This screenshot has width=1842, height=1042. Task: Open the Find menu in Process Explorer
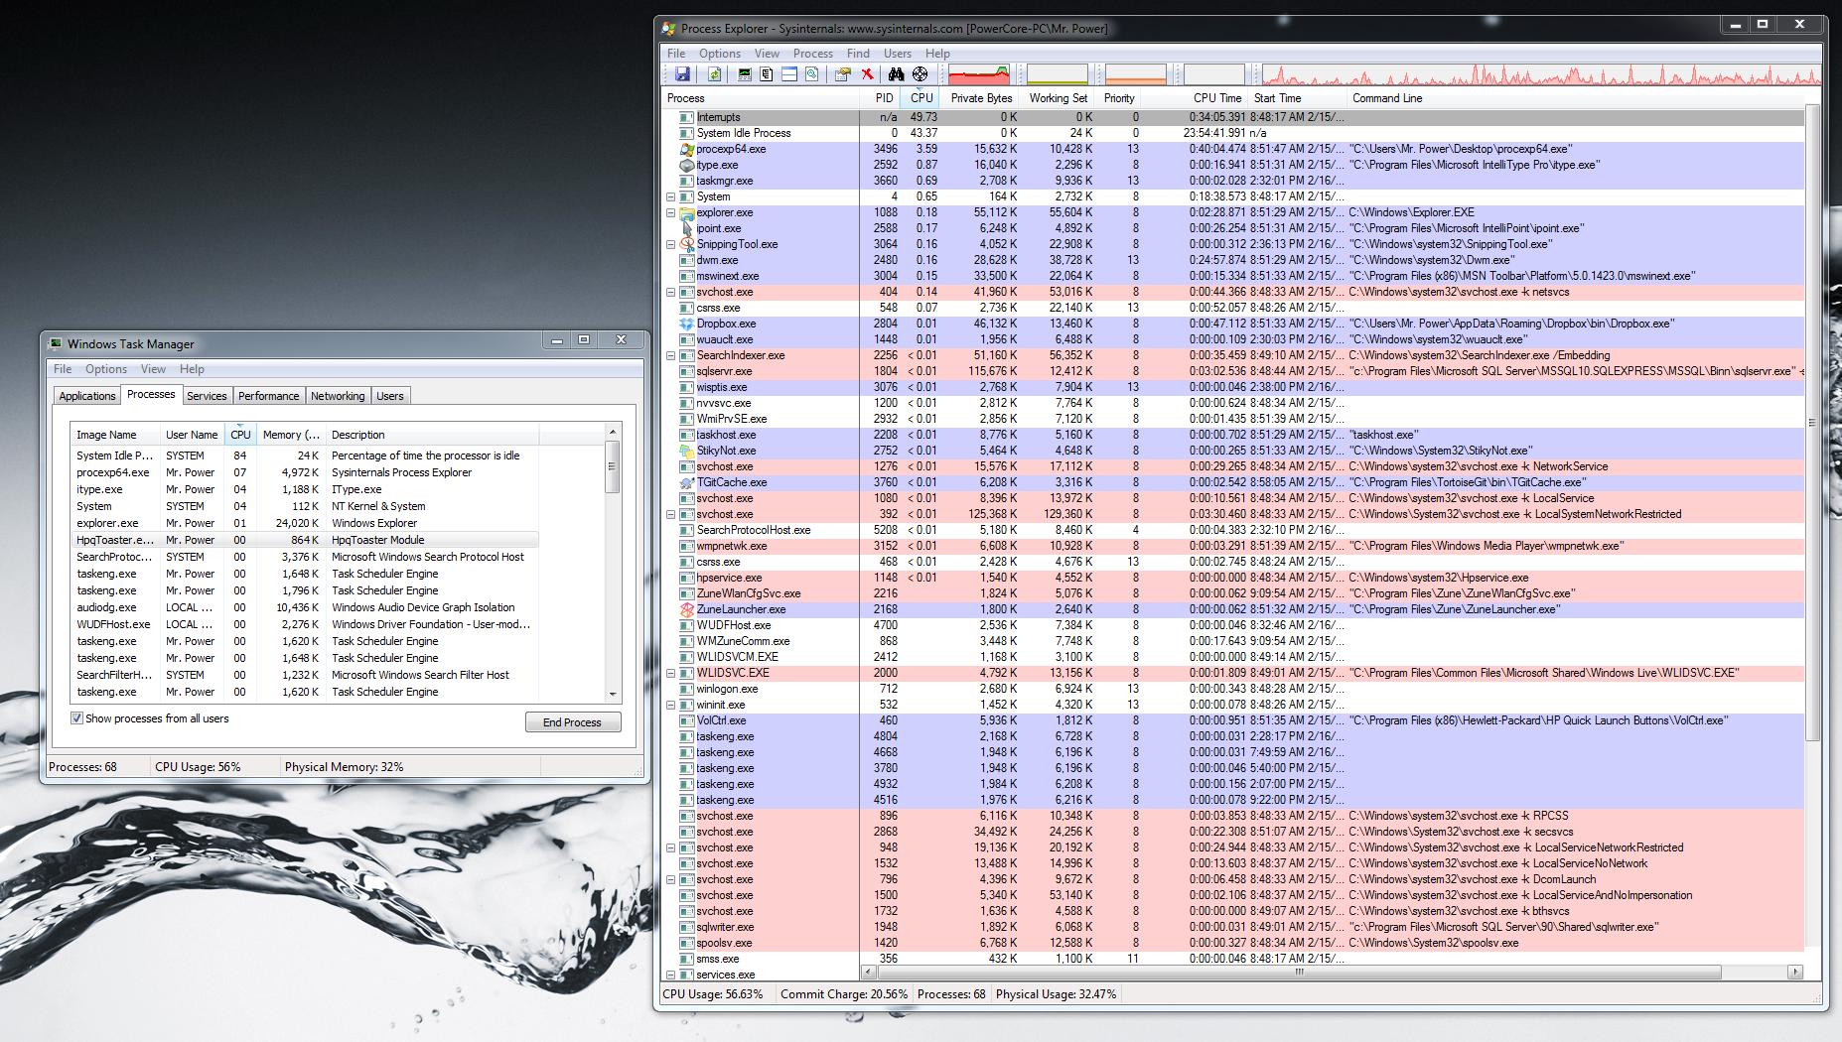pos(858,54)
